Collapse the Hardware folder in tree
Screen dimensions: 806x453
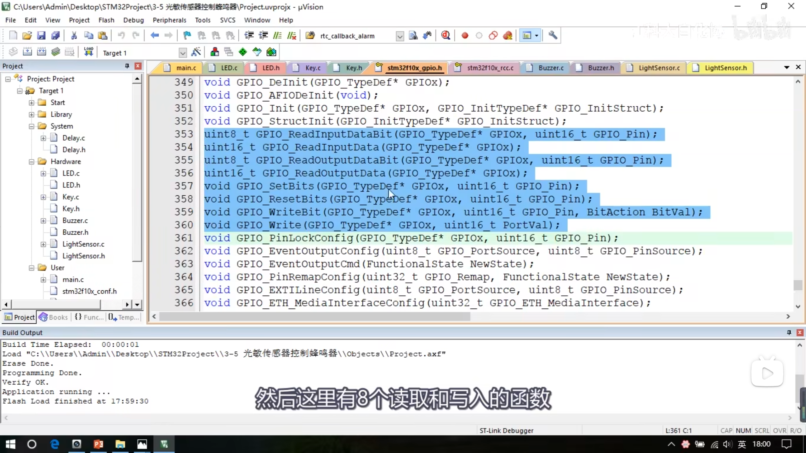click(31, 162)
